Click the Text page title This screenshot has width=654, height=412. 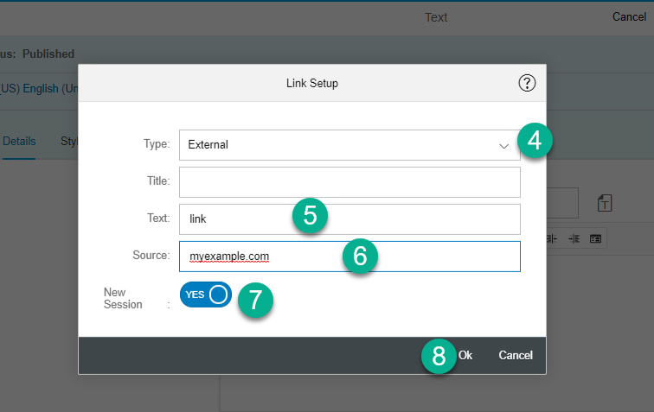(436, 17)
